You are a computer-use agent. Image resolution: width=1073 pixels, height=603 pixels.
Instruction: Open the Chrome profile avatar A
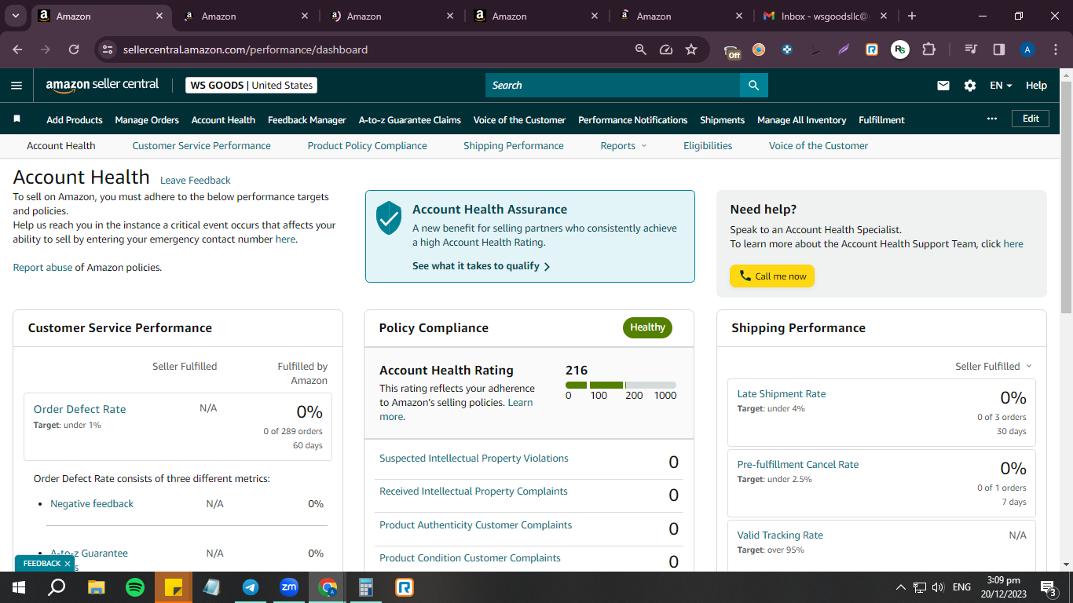pyautogui.click(x=1027, y=49)
